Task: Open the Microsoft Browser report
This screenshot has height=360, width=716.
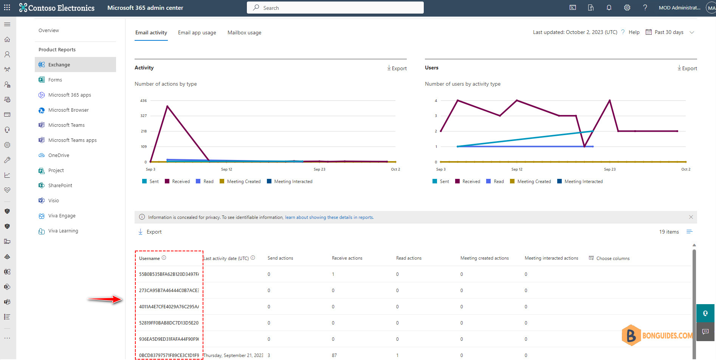Action: [75, 110]
